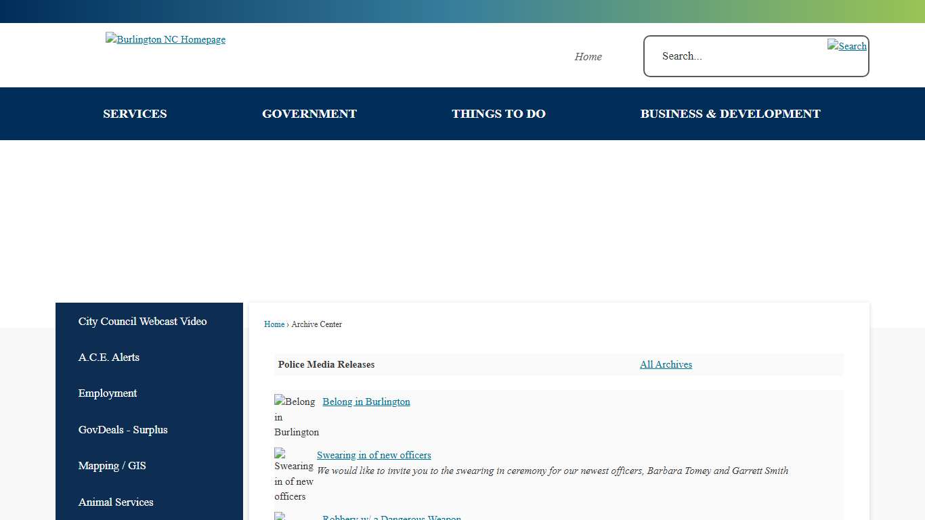Open Animal Services page

coord(116,502)
